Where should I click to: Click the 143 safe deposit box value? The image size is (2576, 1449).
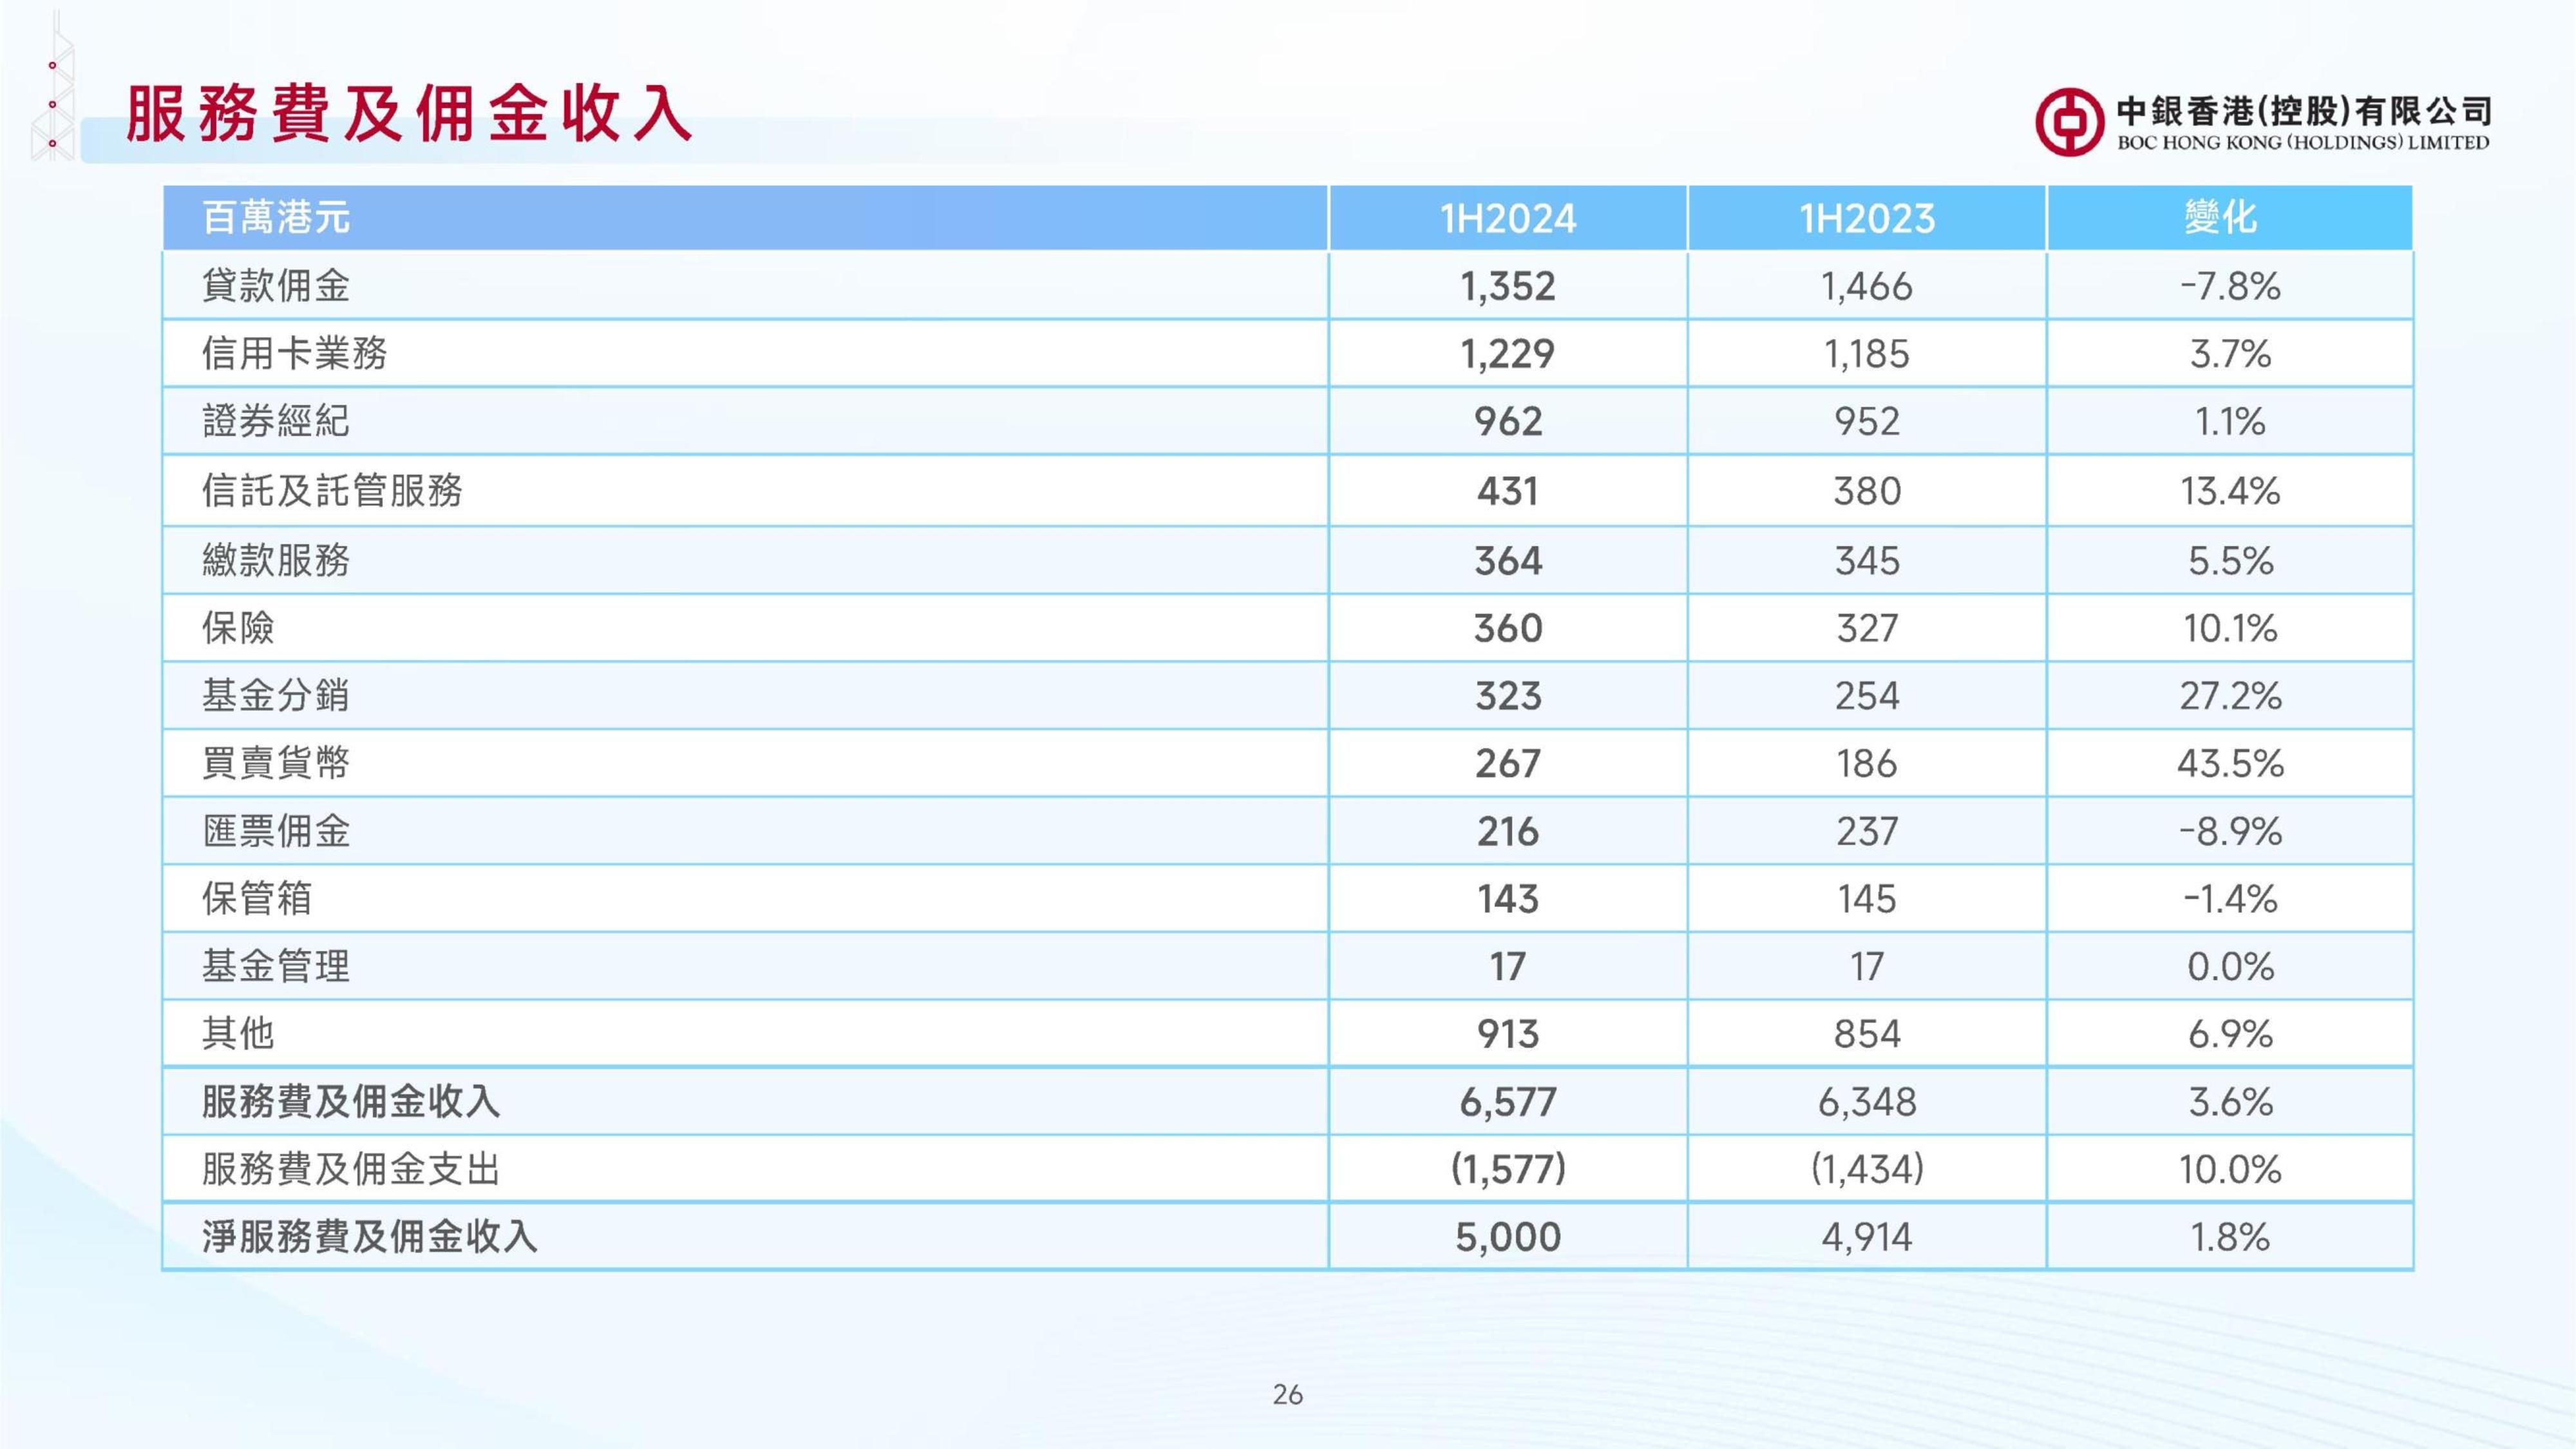[x=1507, y=899]
